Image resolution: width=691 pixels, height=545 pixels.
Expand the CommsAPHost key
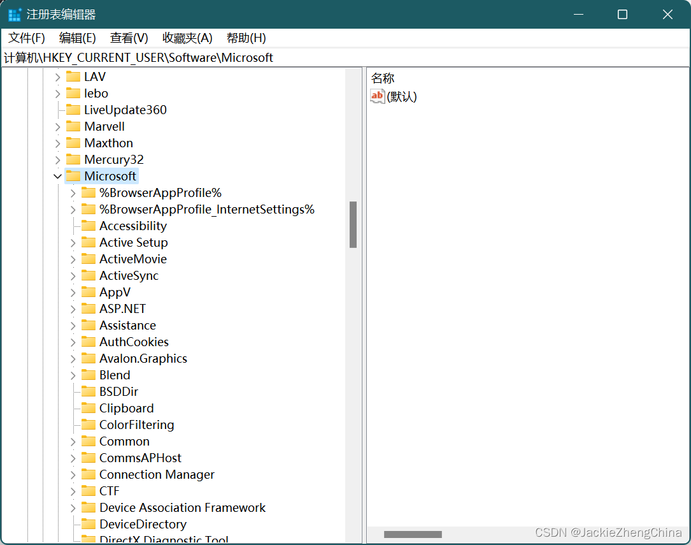73,458
